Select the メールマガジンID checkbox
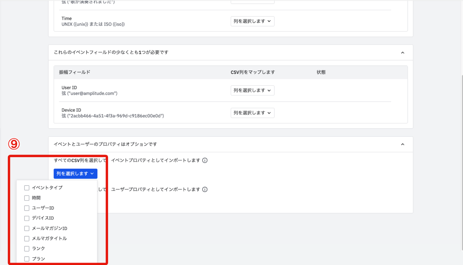Viewport: 463px width, 265px height. click(27, 228)
